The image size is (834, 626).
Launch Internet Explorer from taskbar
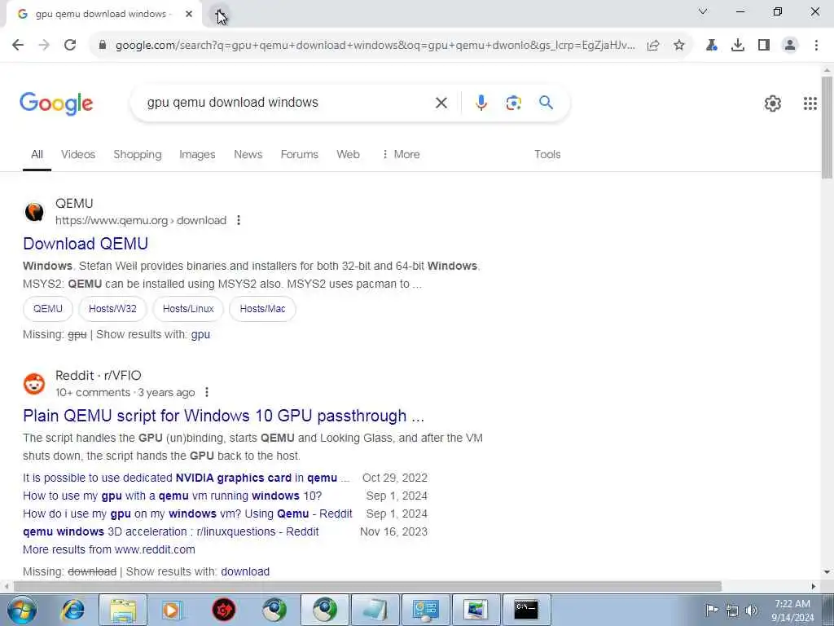(72, 610)
